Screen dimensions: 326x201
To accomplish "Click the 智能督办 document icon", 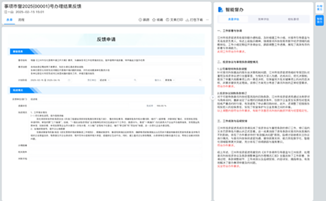I will point(221,10).
